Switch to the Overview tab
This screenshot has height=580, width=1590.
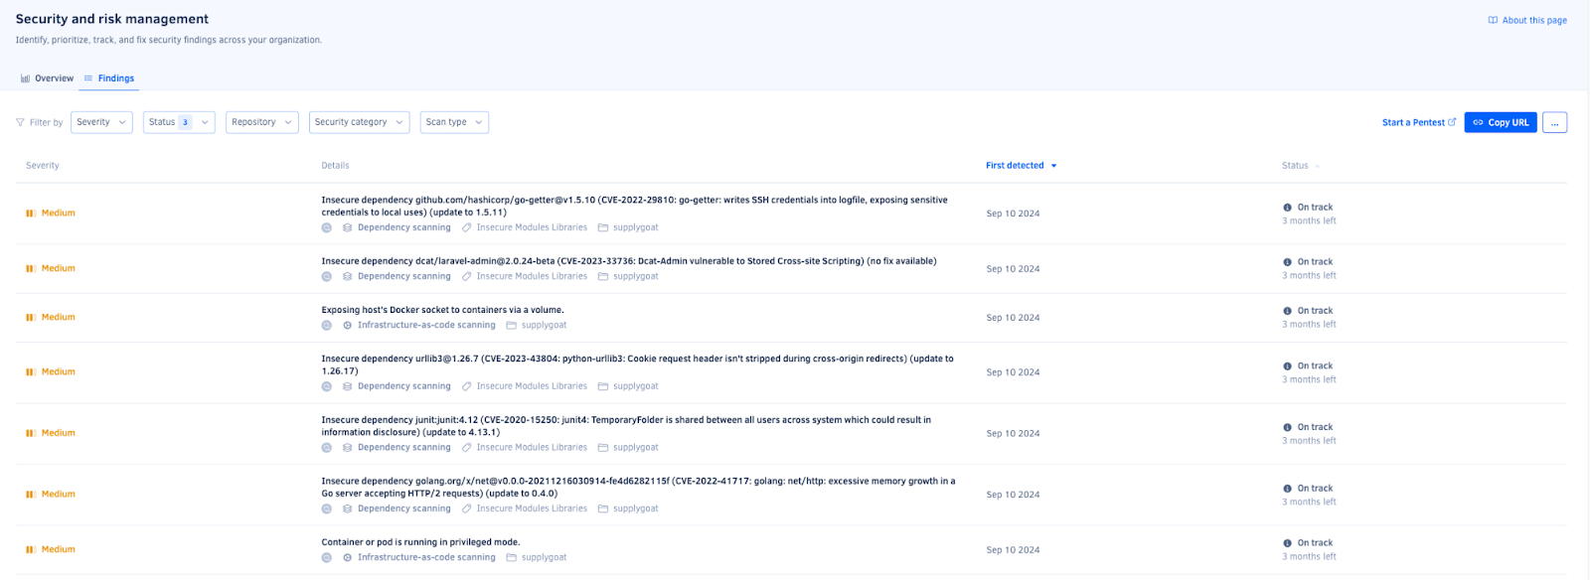pyautogui.click(x=47, y=78)
